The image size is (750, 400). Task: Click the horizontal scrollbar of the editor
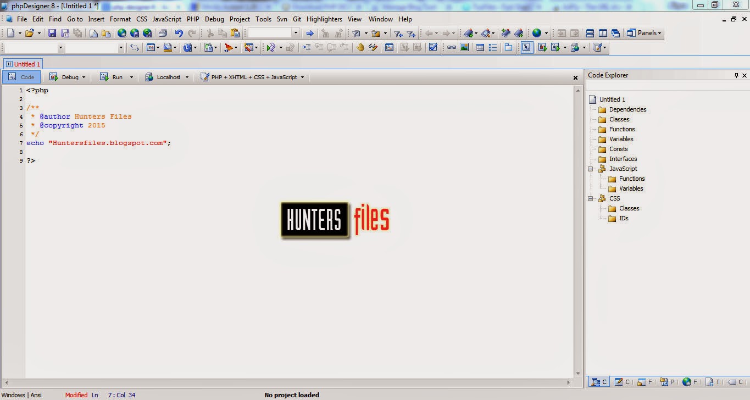[x=288, y=382]
